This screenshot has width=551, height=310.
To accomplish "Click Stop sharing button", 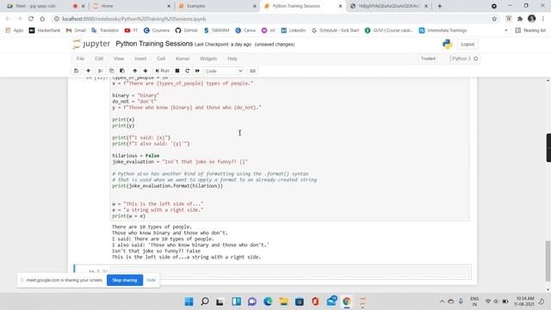I will point(125,280).
